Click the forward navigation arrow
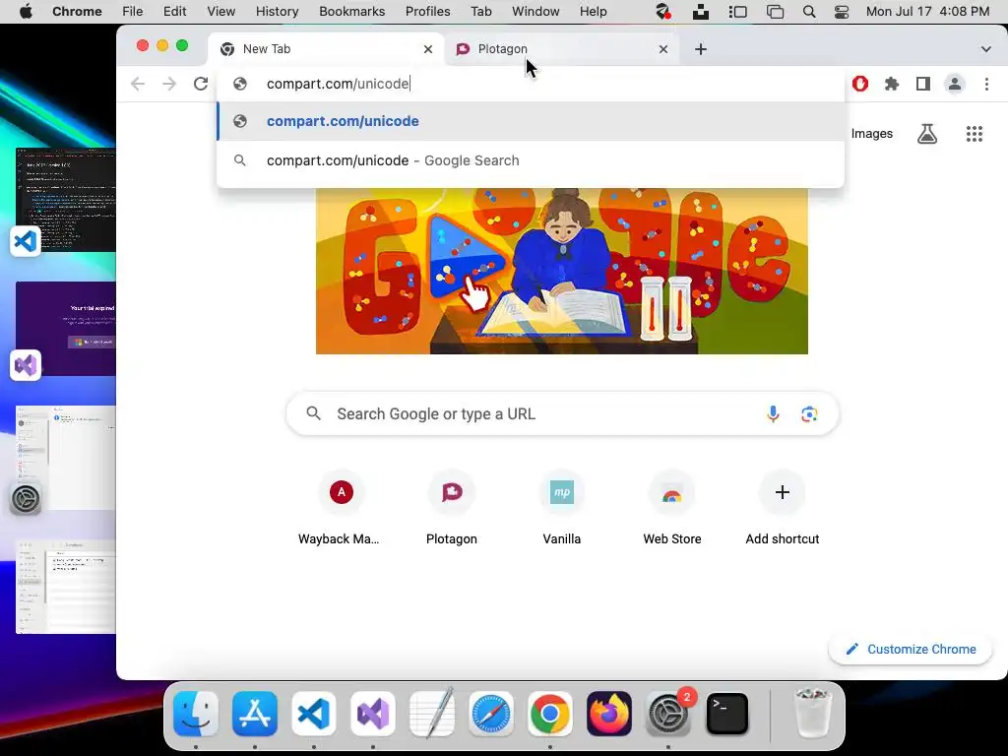This screenshot has height=756, width=1008. coord(169,84)
